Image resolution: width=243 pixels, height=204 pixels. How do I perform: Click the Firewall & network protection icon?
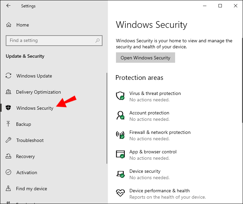pyautogui.click(x=120, y=135)
